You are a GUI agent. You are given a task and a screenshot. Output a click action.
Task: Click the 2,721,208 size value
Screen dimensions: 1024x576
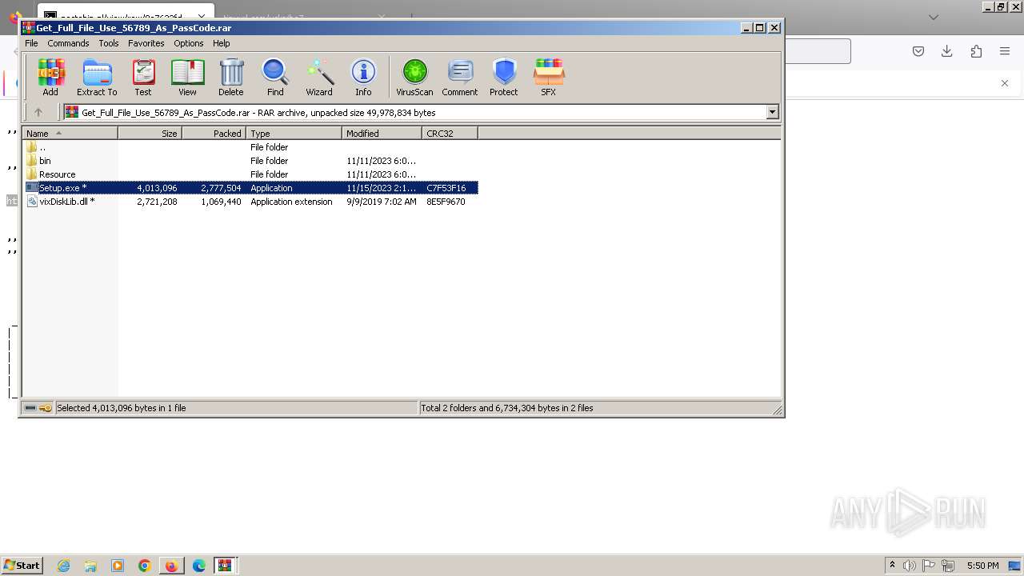[157, 202]
